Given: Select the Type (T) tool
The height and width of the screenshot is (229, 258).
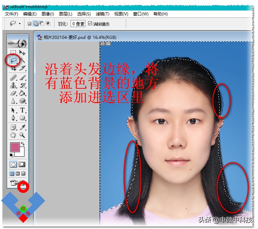Looking at the screenshot, I should (22, 110).
